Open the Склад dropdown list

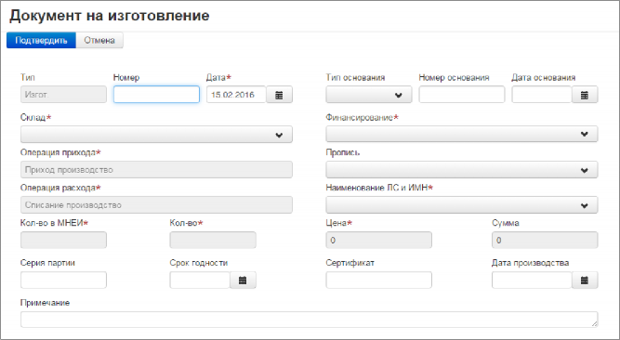156,135
